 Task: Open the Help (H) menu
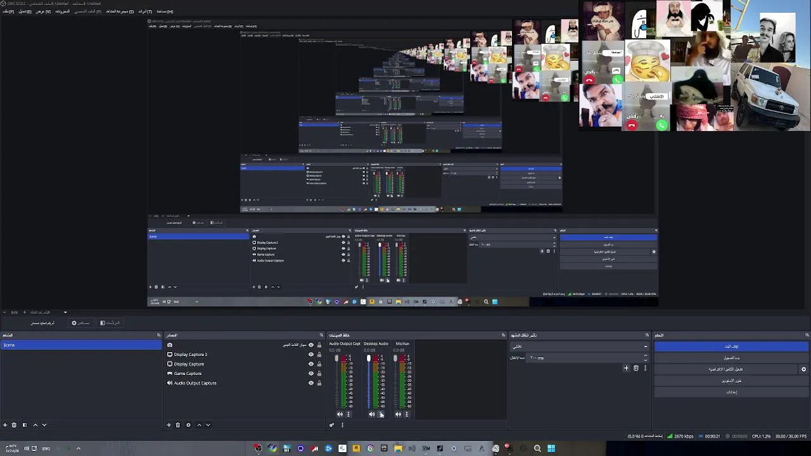[165, 11]
